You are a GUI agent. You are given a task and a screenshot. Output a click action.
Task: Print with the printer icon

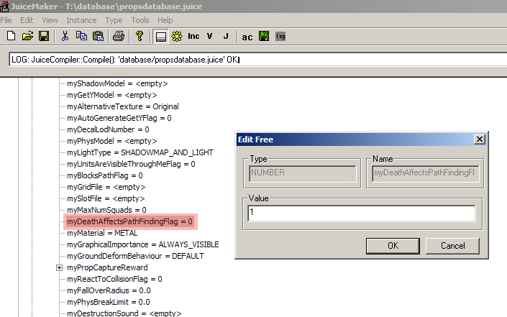(119, 36)
